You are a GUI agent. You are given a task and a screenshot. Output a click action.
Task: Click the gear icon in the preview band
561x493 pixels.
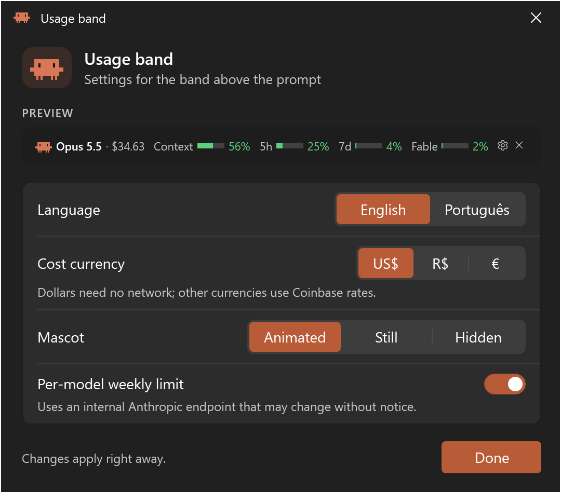[503, 145]
